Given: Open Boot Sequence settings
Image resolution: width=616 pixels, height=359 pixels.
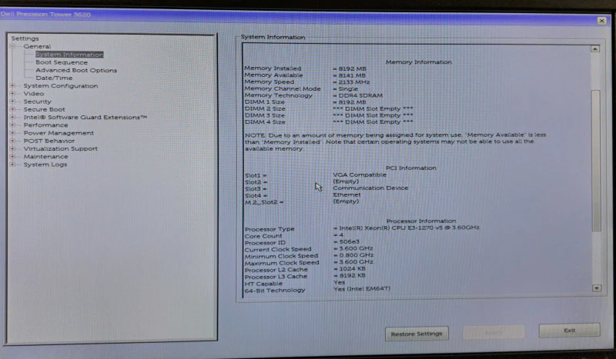Looking at the screenshot, I should pos(62,62).
